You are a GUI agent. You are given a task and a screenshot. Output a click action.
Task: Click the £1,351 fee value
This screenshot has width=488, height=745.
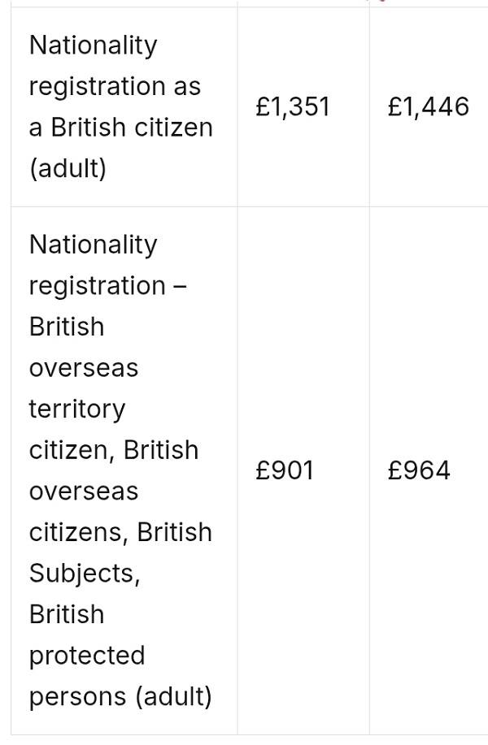[x=292, y=107]
